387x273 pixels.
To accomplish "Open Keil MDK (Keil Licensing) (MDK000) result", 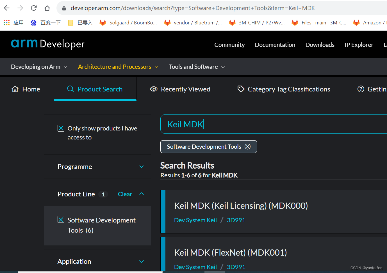I will pos(241,206).
